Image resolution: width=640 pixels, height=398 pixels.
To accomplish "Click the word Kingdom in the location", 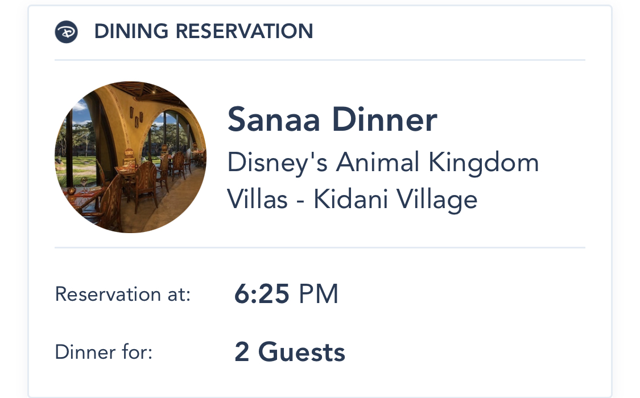I will pos(484,164).
